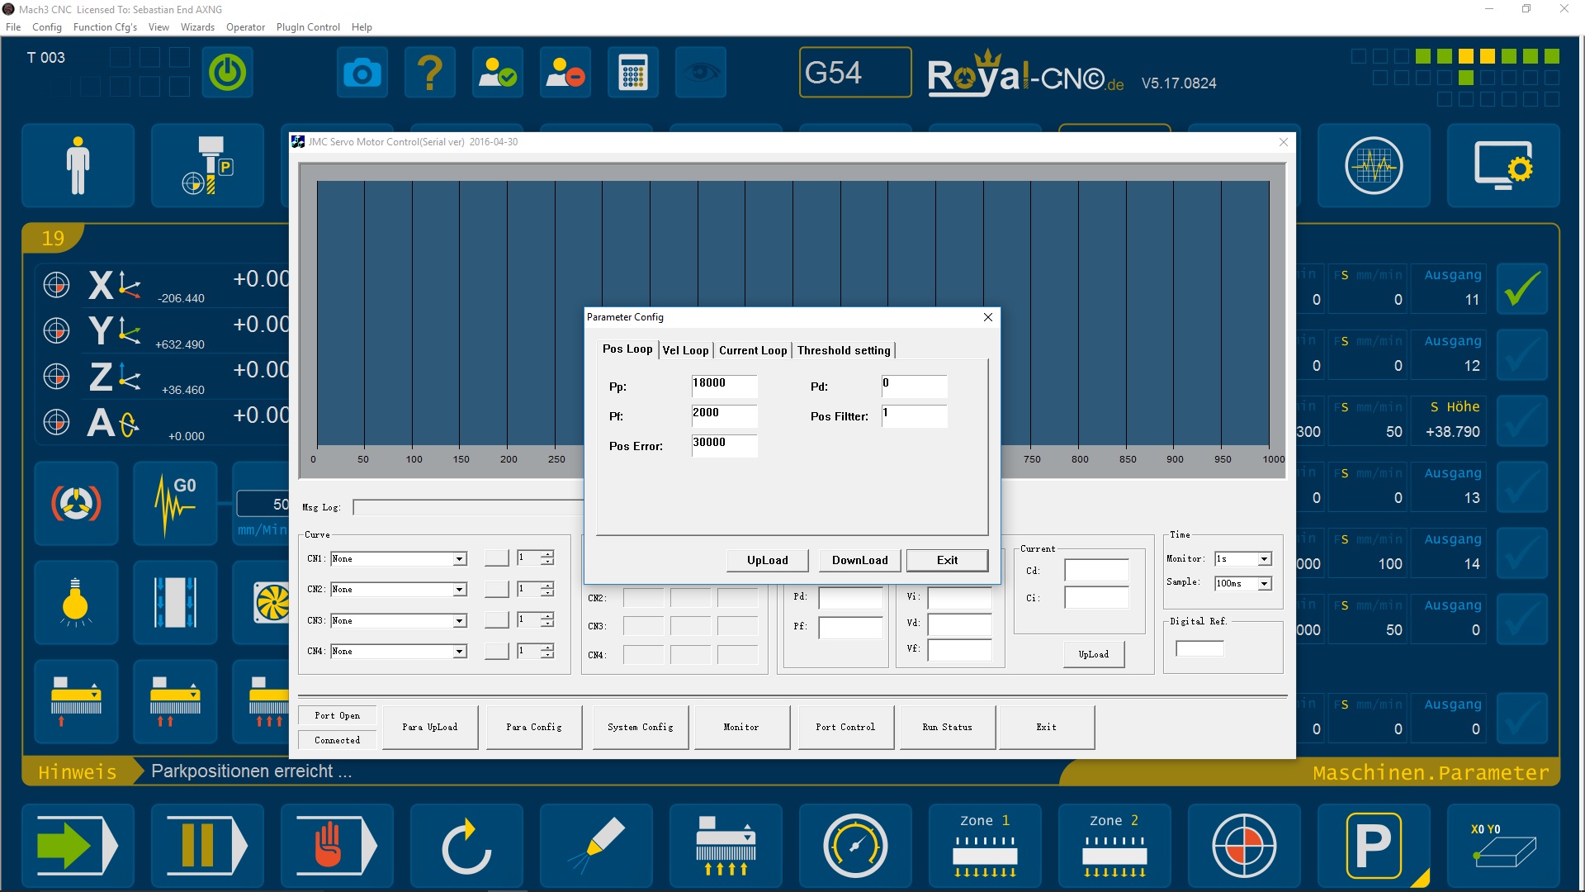This screenshot has width=1585, height=892.
Task: Click the small button beside CN1 curve
Action: click(496, 559)
